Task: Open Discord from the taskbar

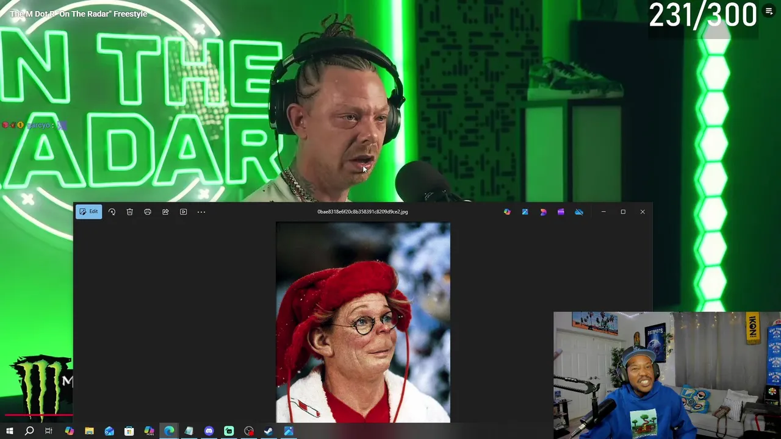Action: coord(209,431)
